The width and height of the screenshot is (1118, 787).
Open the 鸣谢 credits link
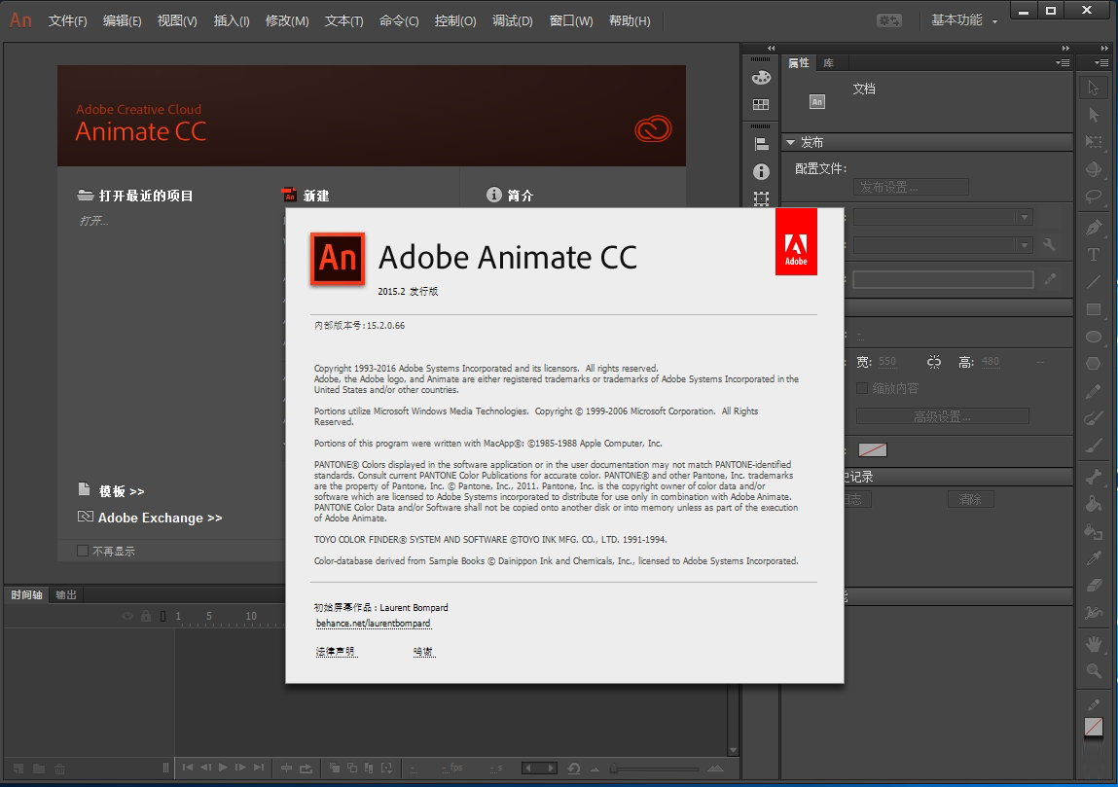tap(423, 652)
